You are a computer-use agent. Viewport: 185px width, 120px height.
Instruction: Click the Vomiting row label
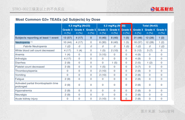[x=20, y=75]
